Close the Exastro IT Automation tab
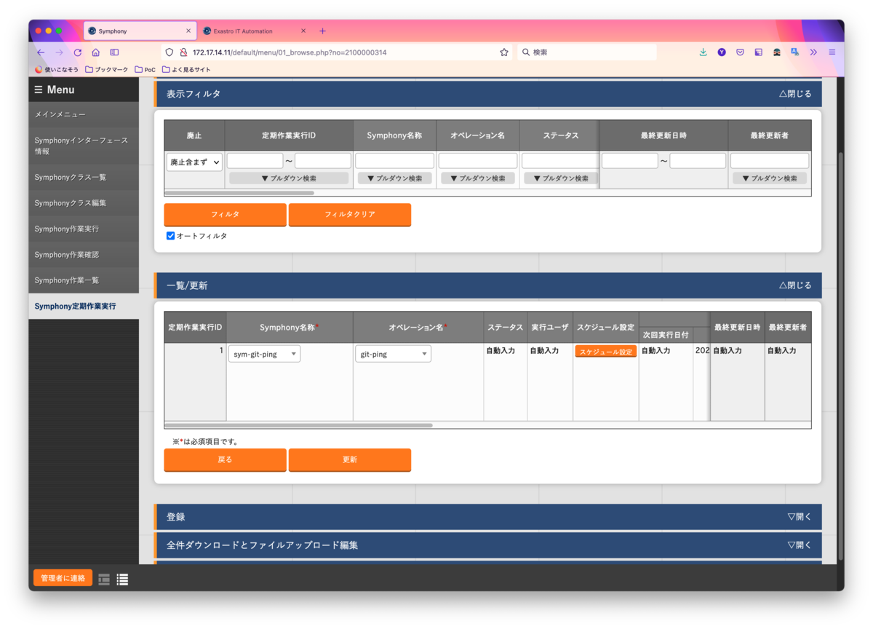873x629 pixels. click(303, 31)
